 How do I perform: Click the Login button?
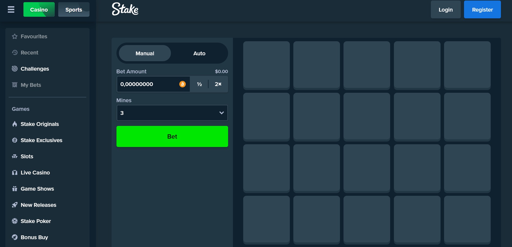click(x=445, y=10)
